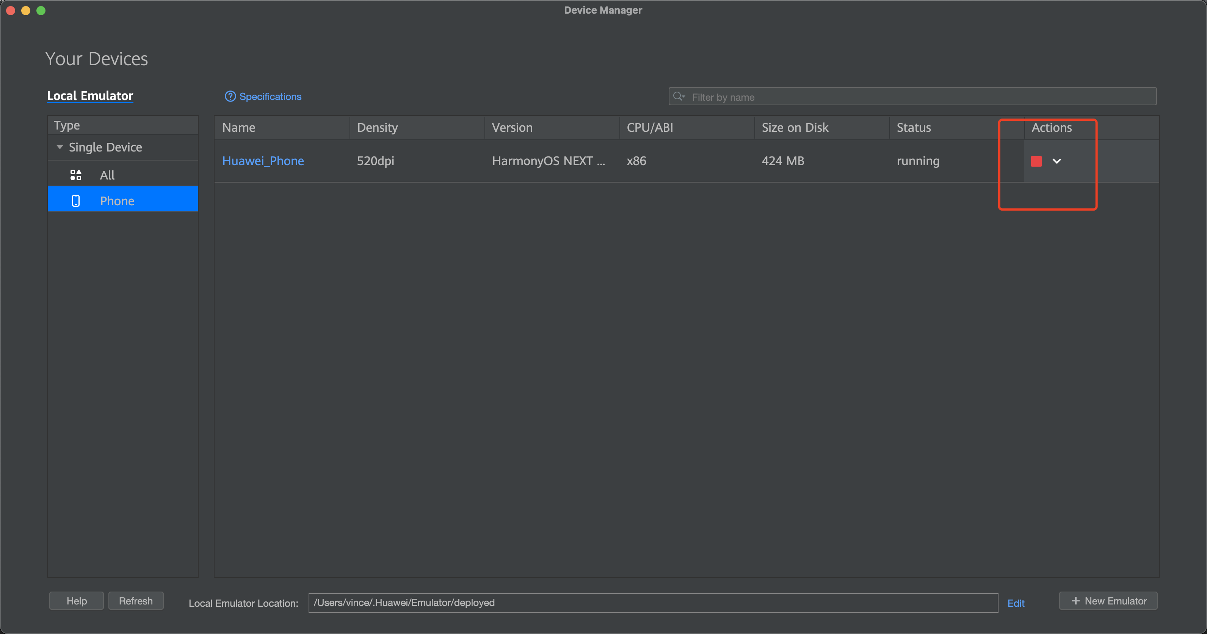The width and height of the screenshot is (1207, 634).
Task: Stop the running Huawei_Phone emulator
Action: coord(1036,161)
